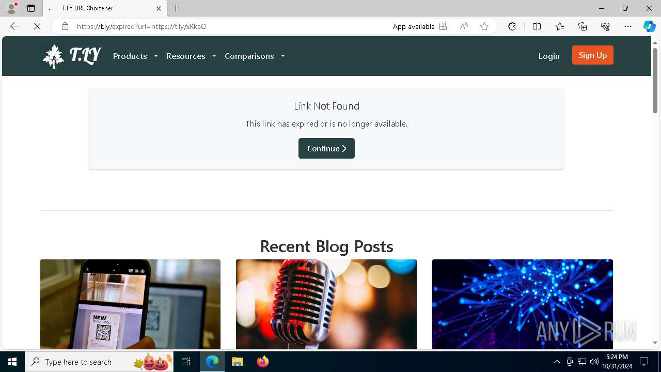The height and width of the screenshot is (372, 661).
Task: Open the microphone blog post thumbnail
Action: (326, 304)
